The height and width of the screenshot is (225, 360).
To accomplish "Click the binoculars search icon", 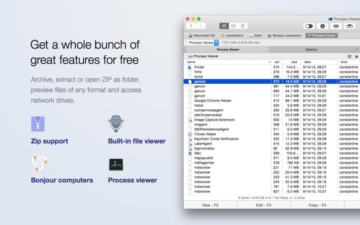I will (350, 26).
